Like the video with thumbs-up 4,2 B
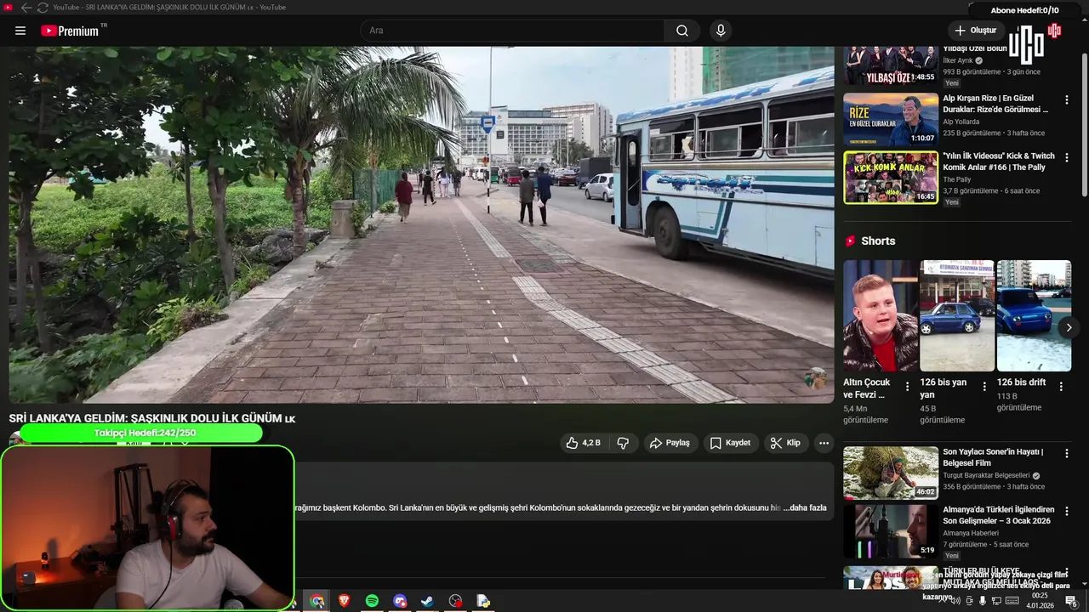 pyautogui.click(x=584, y=443)
